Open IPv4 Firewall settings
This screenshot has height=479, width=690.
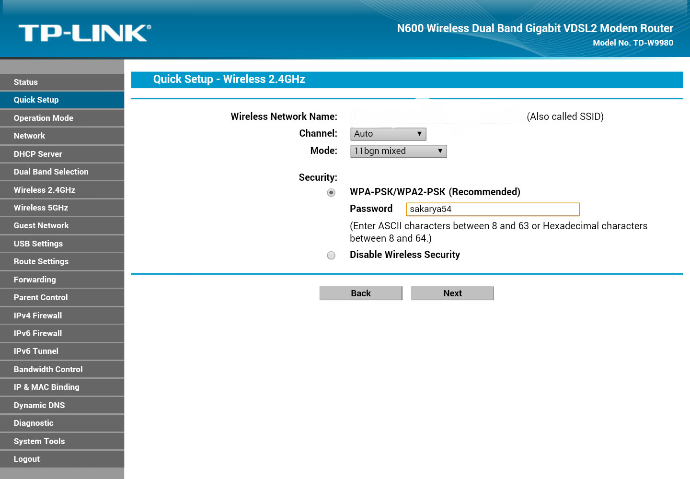62,315
